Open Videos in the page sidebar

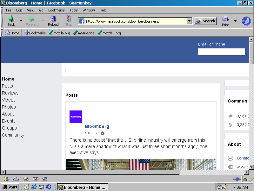point(9,100)
